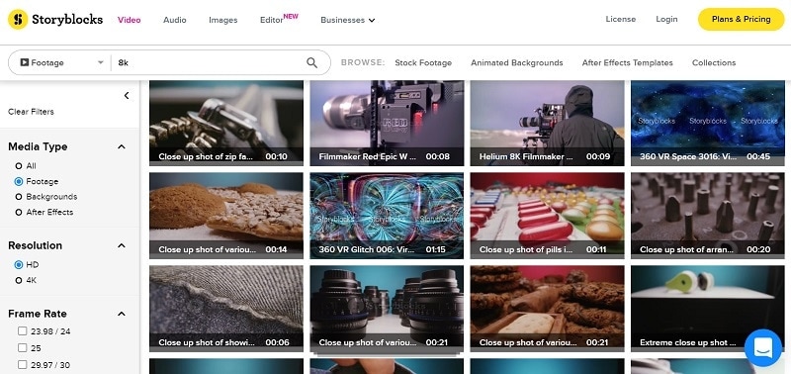
Task: Select the After Effects media type option
Action: [x=19, y=212]
